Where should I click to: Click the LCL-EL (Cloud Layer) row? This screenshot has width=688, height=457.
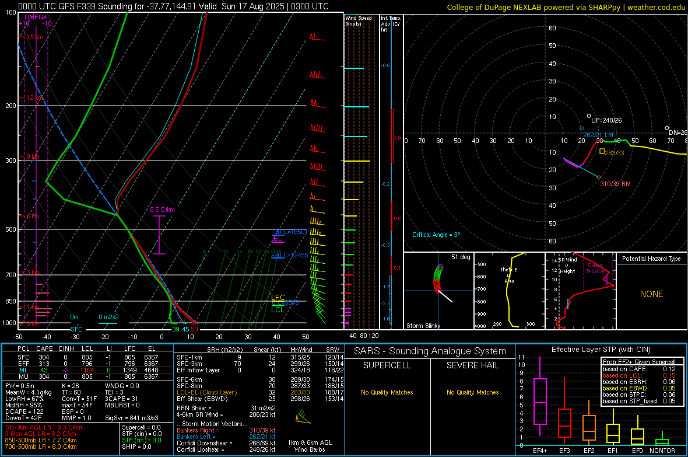[259, 392]
